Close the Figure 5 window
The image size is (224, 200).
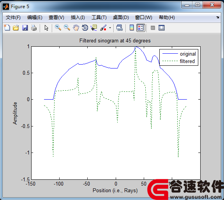[212, 5]
